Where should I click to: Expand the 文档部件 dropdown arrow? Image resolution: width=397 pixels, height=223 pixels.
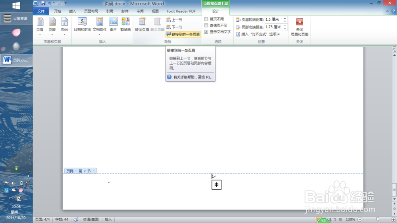(x=100, y=35)
